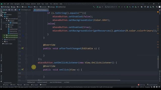The height and width of the screenshot is (90, 161).
Task: Open the Layout Inspector button
Action: pyautogui.click(x=152, y=85)
